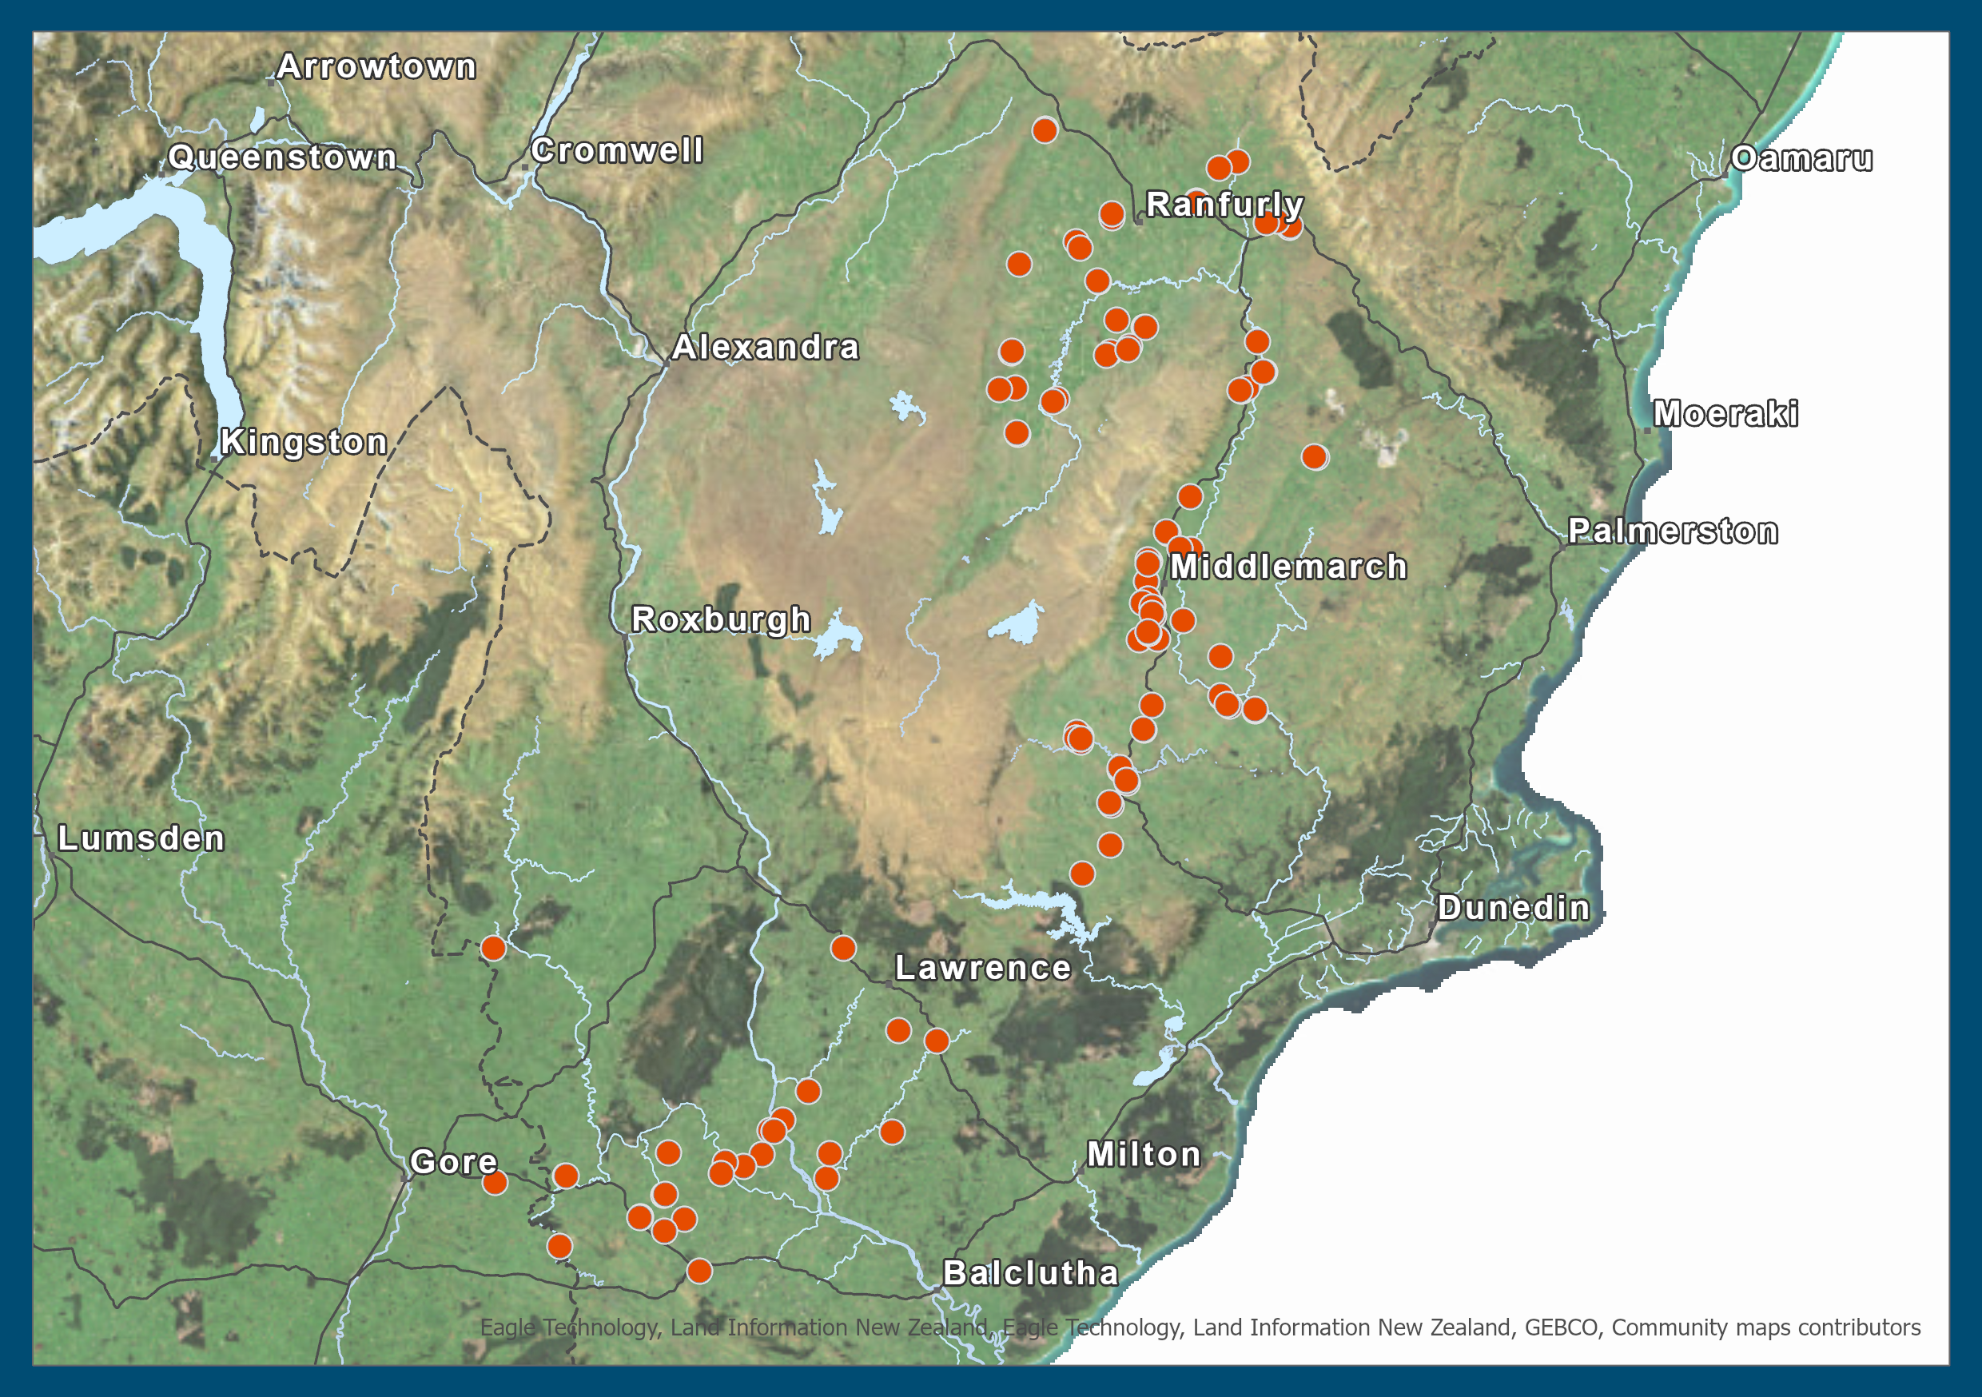Click the Cromwell place name
The height and width of the screenshot is (1397, 1982).
point(617,150)
